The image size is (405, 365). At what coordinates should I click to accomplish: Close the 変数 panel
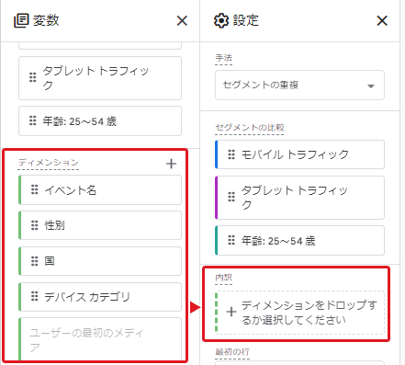coord(182,21)
